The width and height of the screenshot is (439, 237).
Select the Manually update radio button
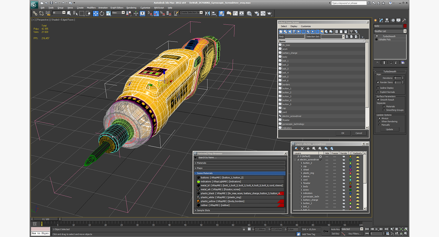click(379, 125)
